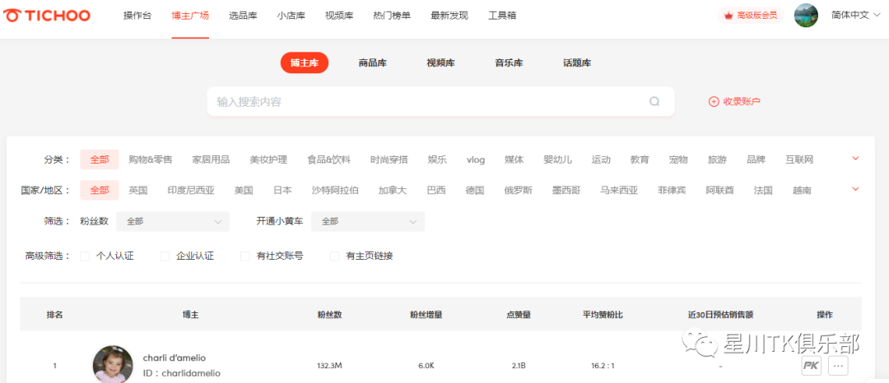This screenshot has width=889, height=383.
Task: Click the 收录账户 button
Action: pos(734,102)
